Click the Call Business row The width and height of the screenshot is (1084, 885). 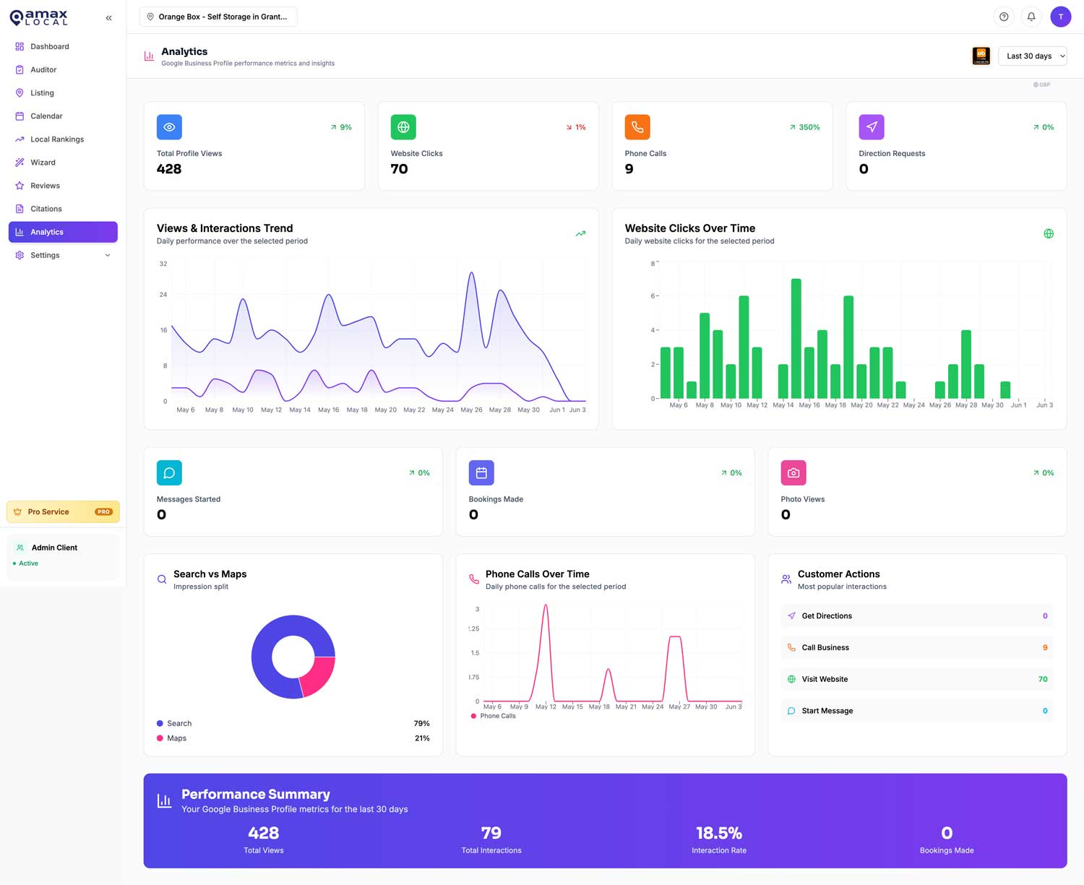917,647
